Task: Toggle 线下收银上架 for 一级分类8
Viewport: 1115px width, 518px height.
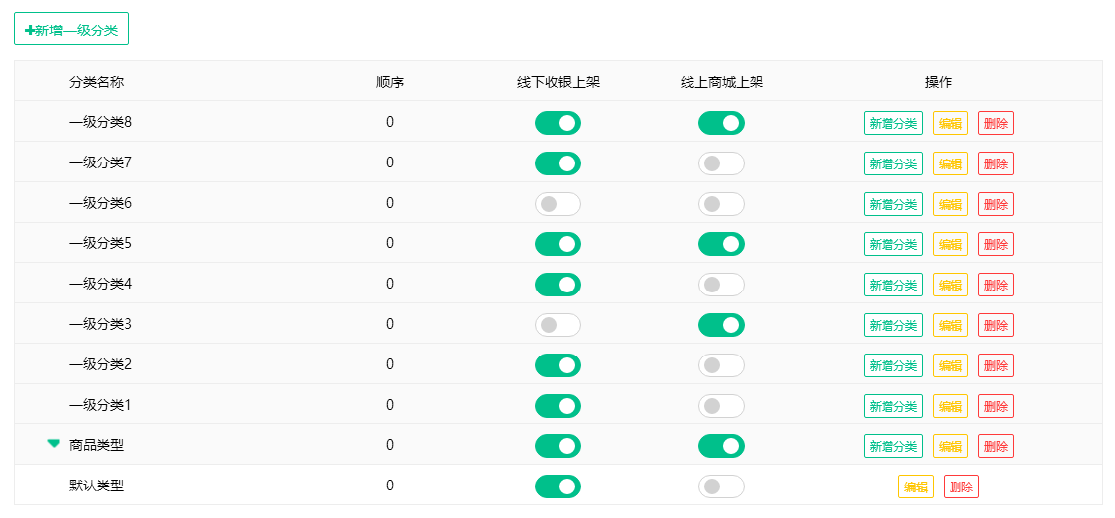Action: tap(557, 123)
